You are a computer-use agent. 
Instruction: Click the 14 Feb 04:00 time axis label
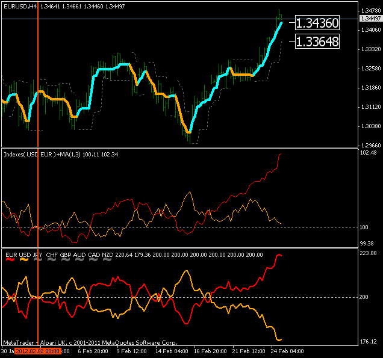pyautogui.click(x=172, y=351)
